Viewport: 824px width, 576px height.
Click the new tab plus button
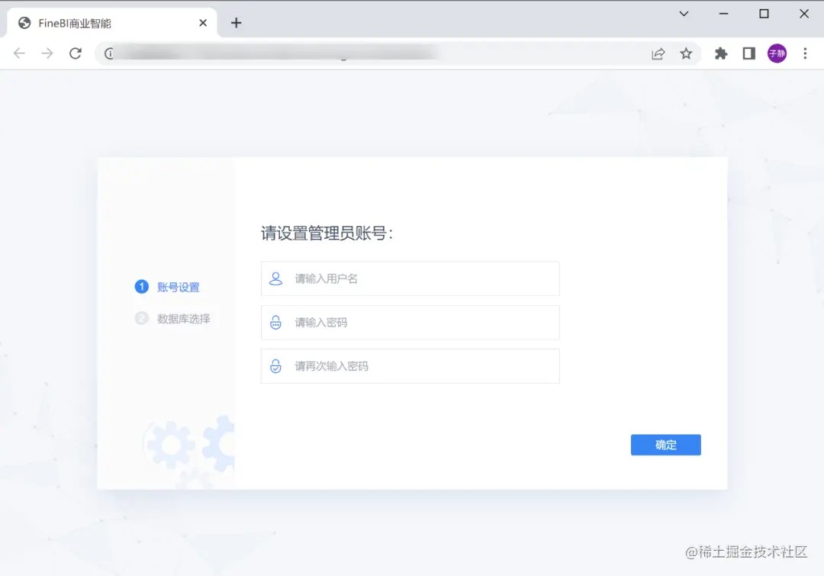click(236, 23)
